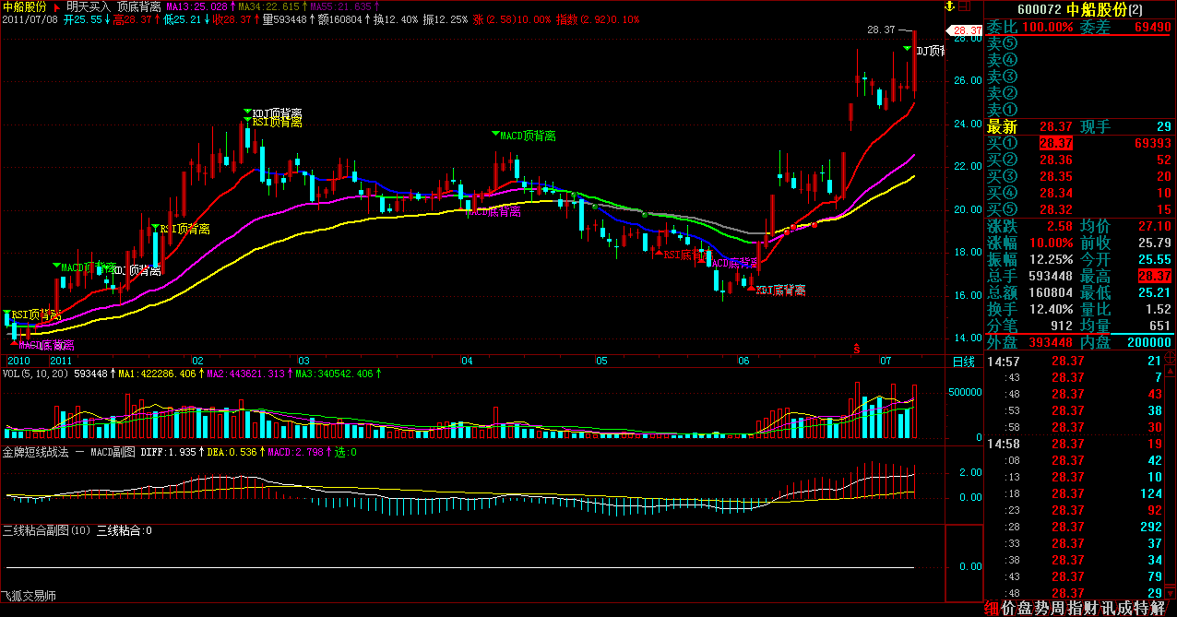1177x617 pixels.
Task: Open the 特 tab in bottom bar
Action: (1141, 608)
